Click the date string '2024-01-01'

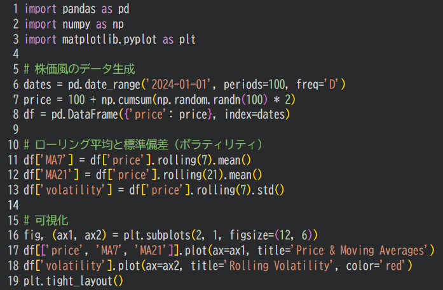(x=179, y=85)
